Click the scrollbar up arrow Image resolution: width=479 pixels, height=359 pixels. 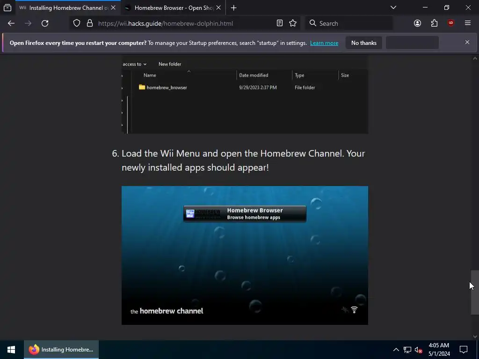475,58
